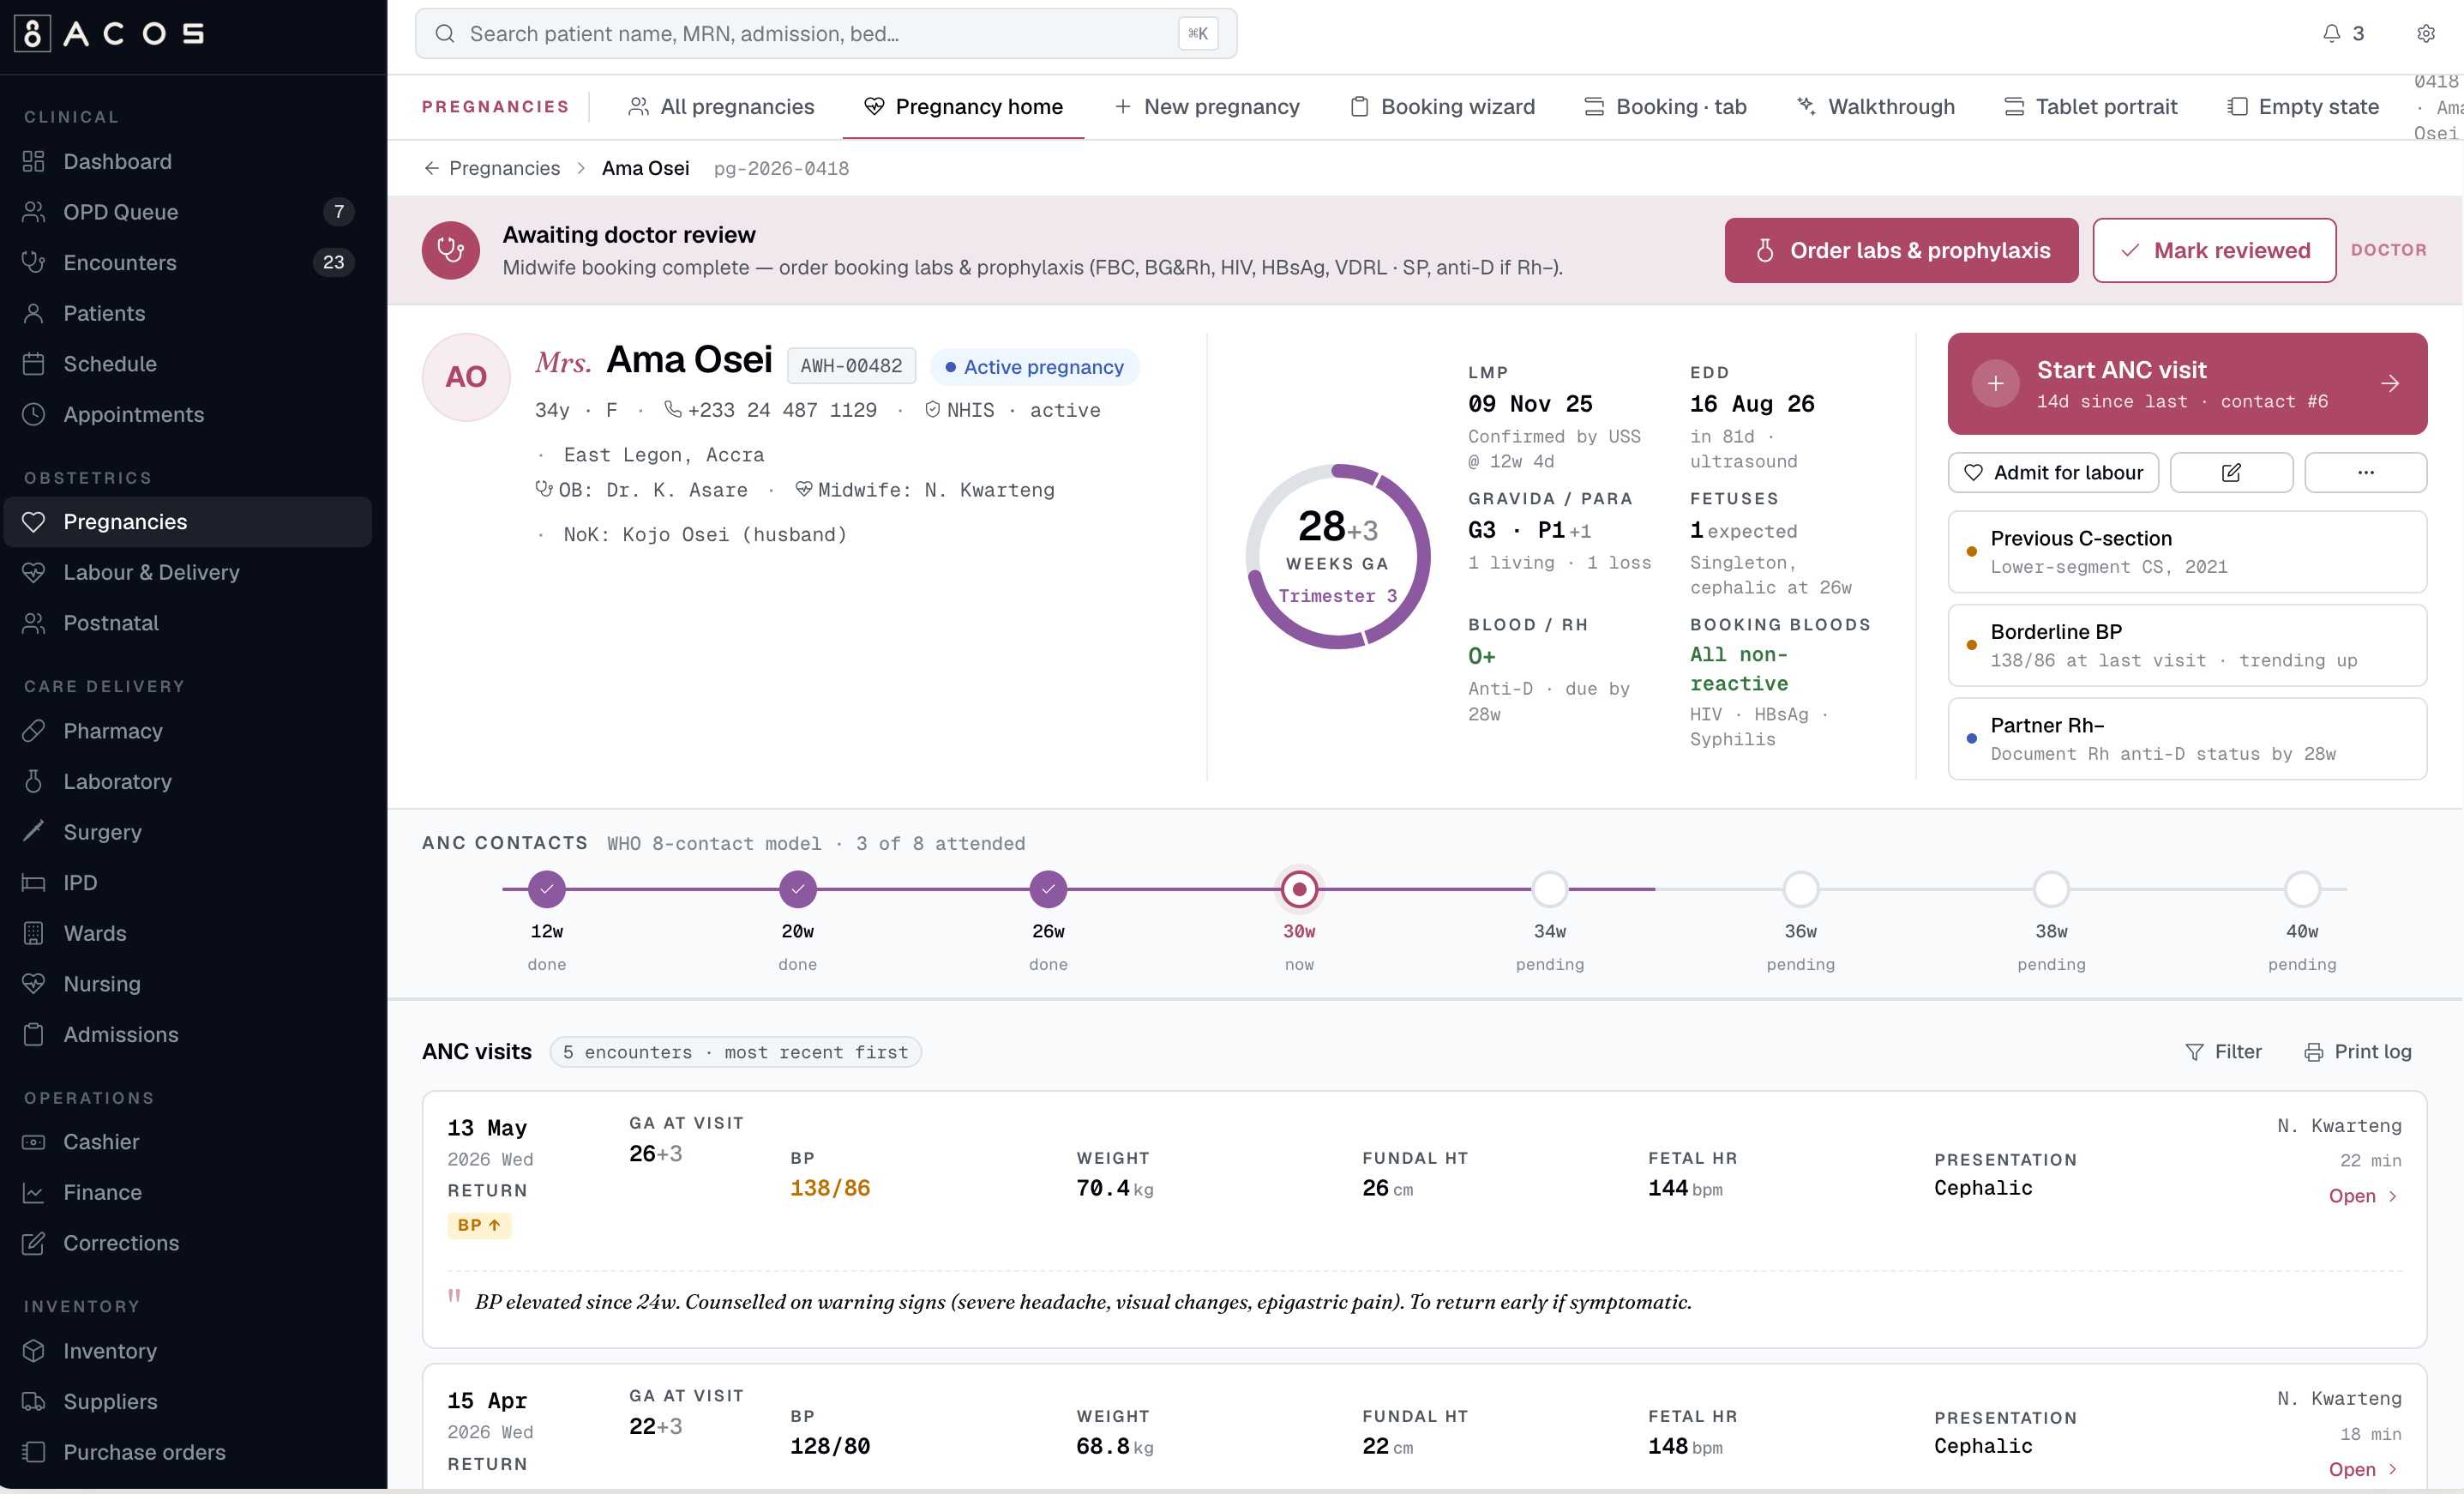2464x1494 pixels.
Task: Open Cashier item
Action: coord(188,1142)
